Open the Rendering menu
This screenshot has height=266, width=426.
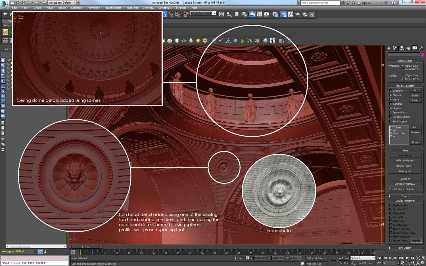(132, 8)
